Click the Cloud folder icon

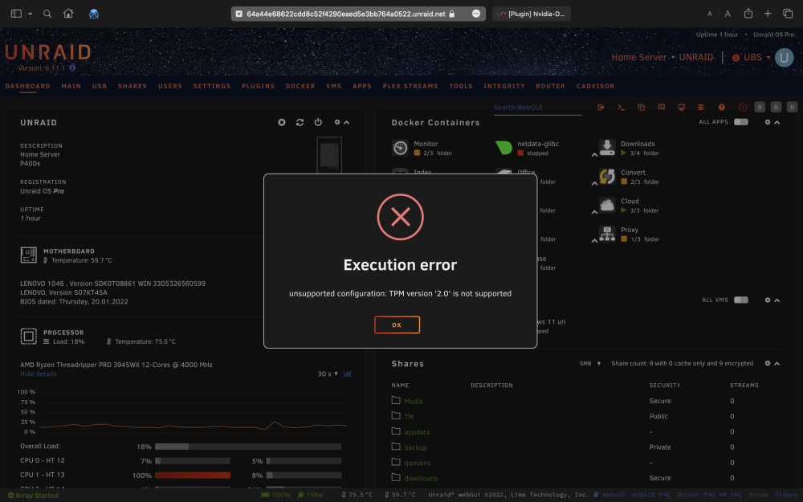pyautogui.click(x=607, y=206)
